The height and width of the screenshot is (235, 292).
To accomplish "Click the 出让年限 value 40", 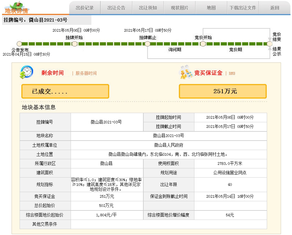I will (230, 184).
